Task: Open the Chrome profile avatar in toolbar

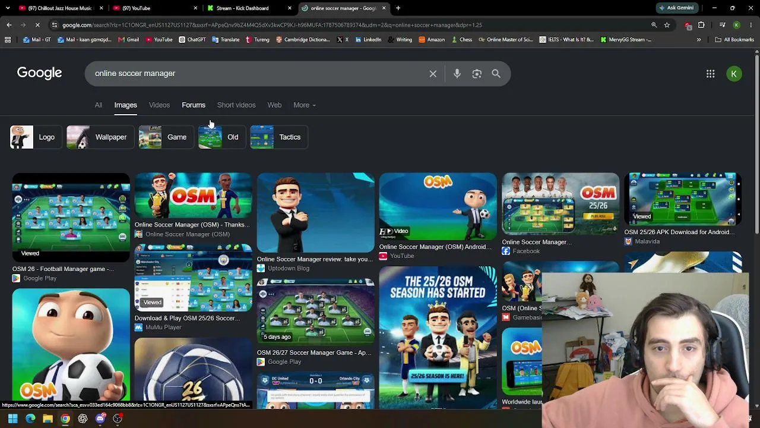Action: coord(736,25)
